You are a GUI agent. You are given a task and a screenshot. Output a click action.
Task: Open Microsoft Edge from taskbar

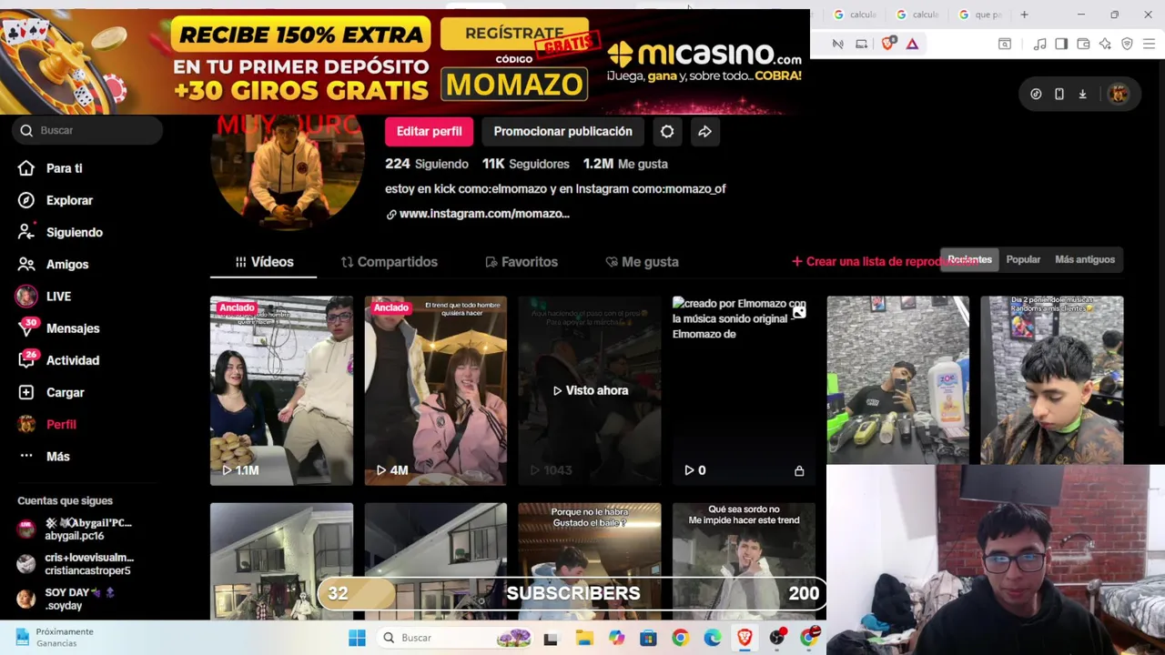[713, 638]
